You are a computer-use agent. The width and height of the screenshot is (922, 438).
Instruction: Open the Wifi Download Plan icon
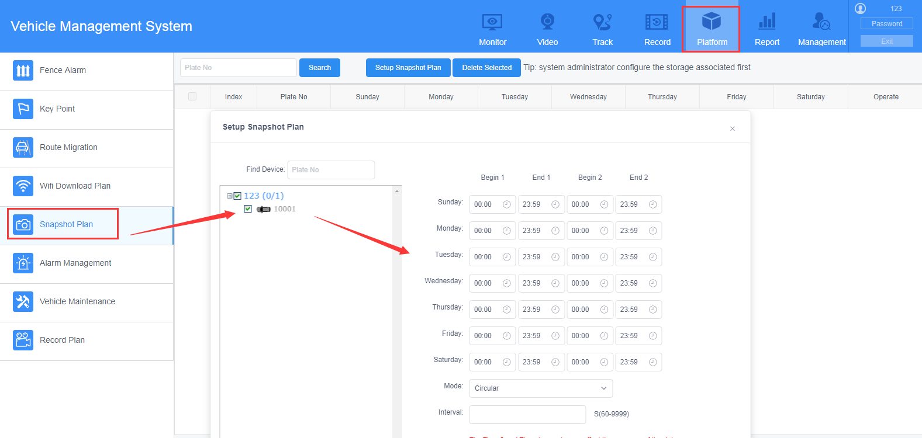coord(23,186)
